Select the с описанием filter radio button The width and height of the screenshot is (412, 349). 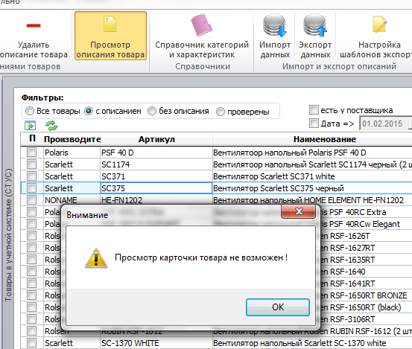89,111
